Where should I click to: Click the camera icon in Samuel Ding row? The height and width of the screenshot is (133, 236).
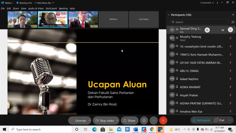[x=223, y=30]
